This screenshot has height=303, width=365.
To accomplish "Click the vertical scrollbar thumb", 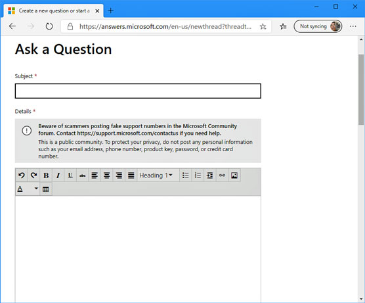I will 361,90.
